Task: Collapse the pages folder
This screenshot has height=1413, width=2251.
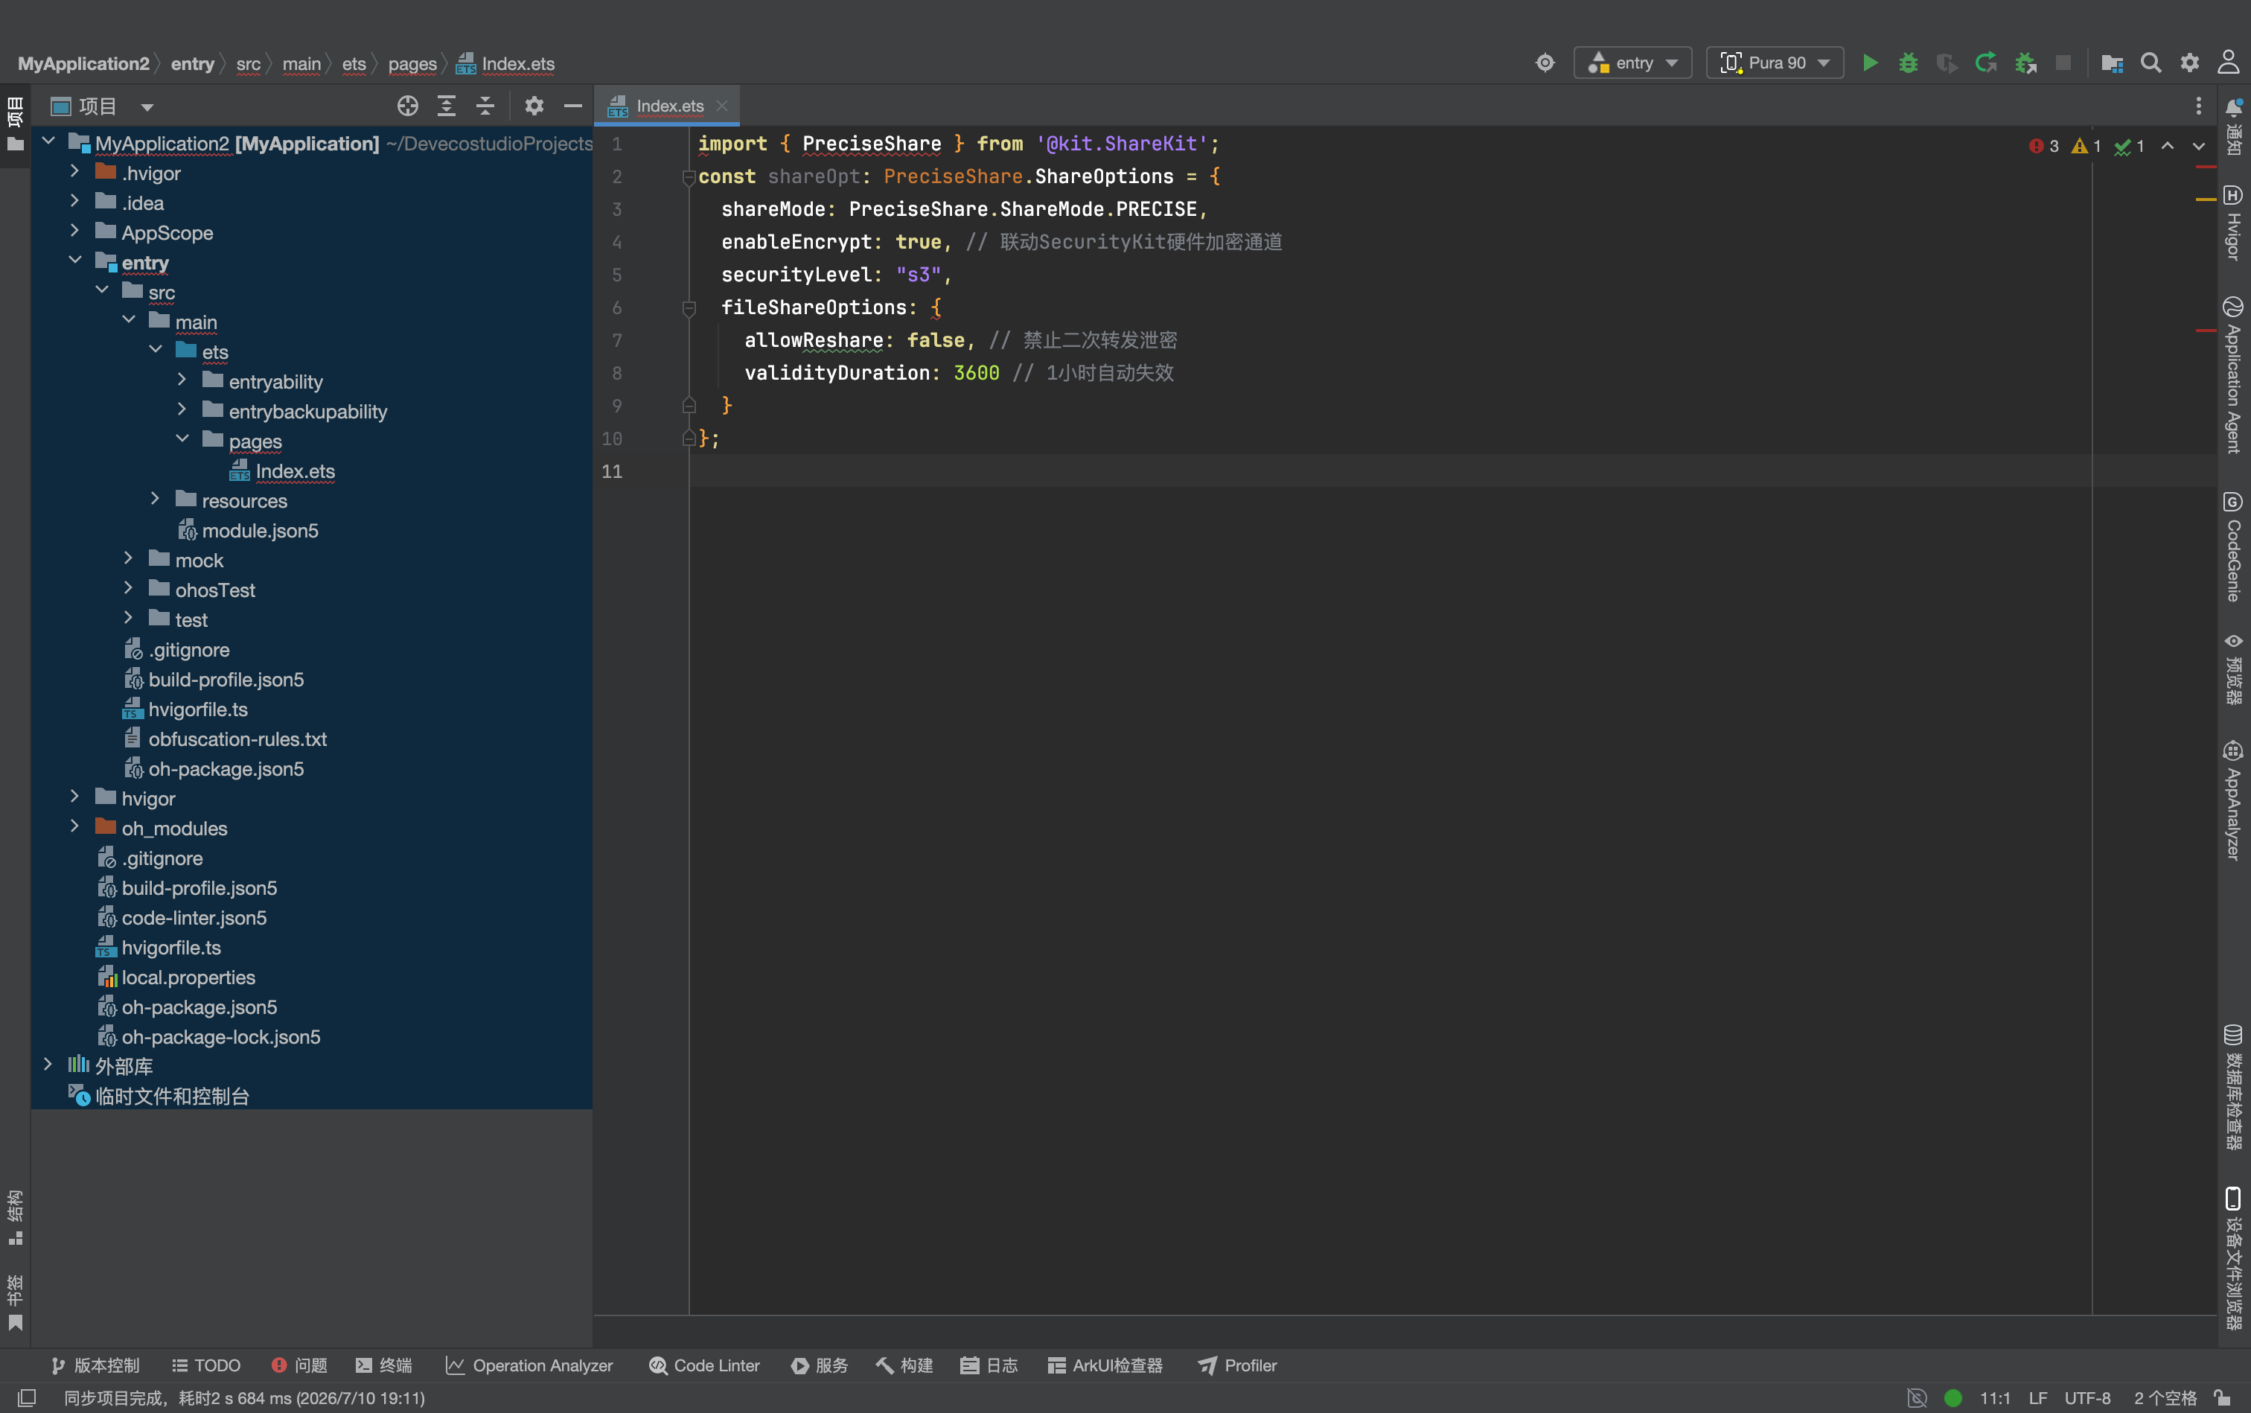Action: click(x=182, y=440)
